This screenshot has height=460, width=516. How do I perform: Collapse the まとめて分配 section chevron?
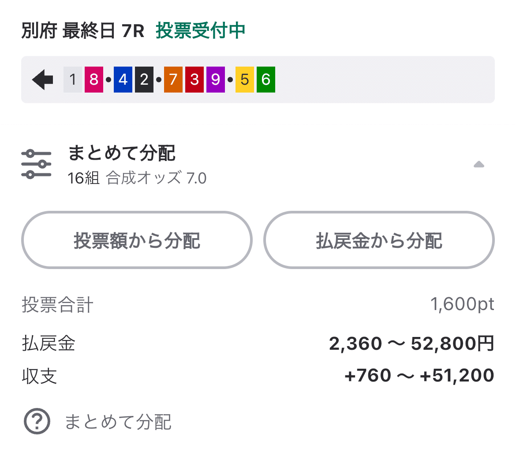pyautogui.click(x=479, y=164)
